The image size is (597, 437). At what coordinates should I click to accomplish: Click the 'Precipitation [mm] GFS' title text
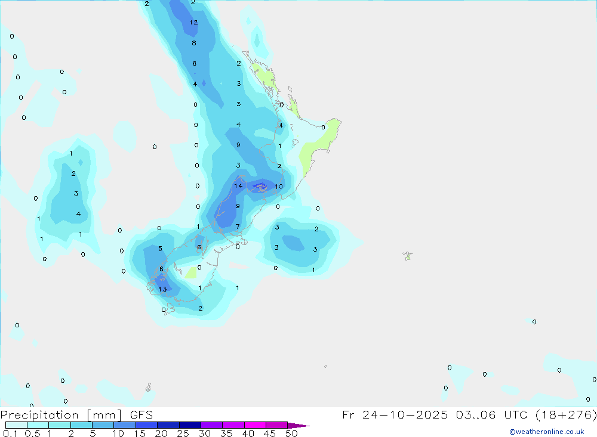click(x=77, y=415)
